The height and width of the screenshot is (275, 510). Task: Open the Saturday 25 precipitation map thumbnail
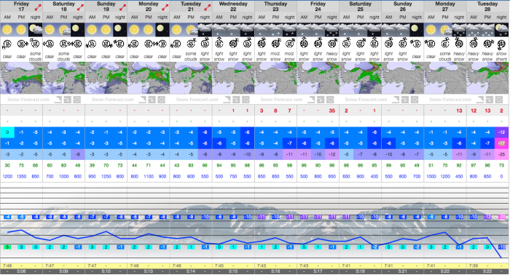[361, 78]
